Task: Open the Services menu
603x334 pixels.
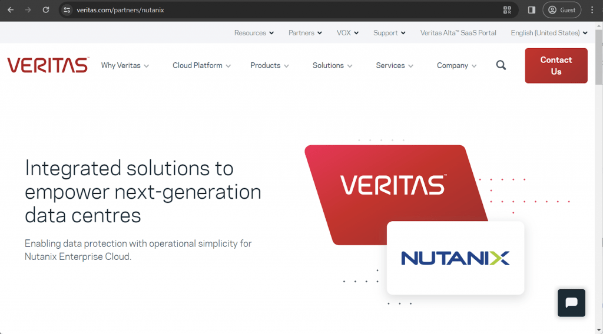Action: [x=394, y=66]
